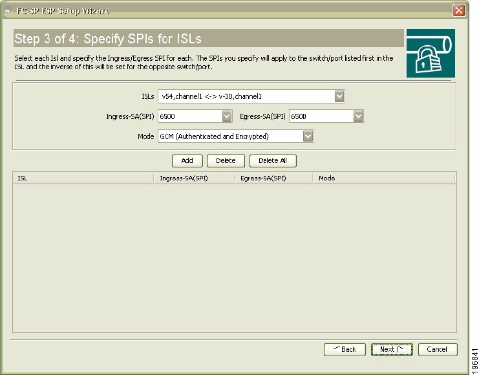Click the ISLs field showing v54,channel1
479x375 pixels.
(x=246, y=97)
